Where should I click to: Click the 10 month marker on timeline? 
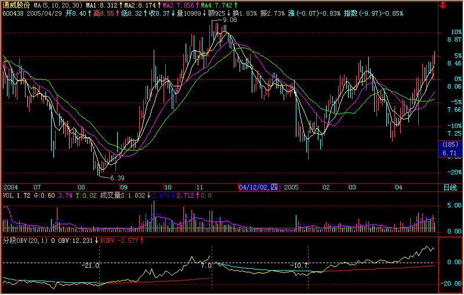tap(168, 187)
